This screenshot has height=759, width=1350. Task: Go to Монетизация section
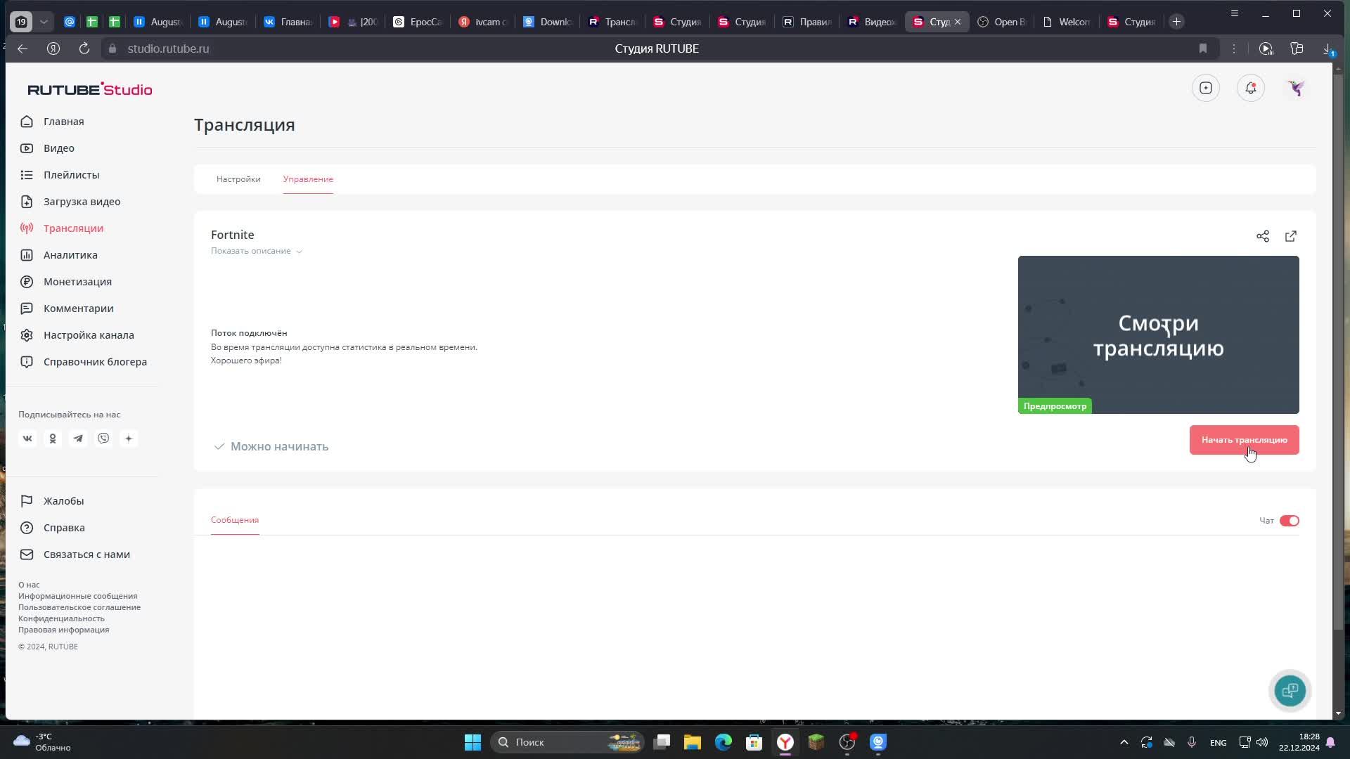pos(77,282)
